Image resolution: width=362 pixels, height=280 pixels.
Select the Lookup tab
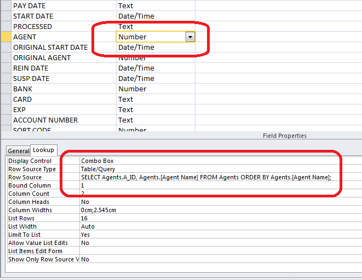[x=44, y=150]
